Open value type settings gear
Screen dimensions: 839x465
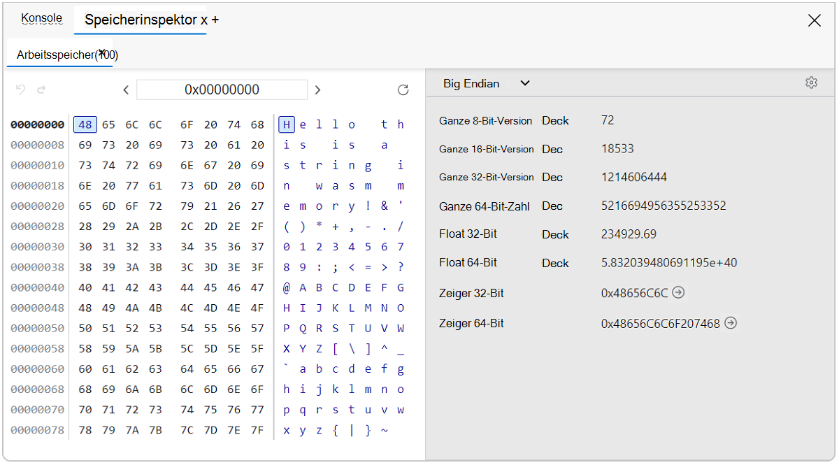pyautogui.click(x=811, y=83)
